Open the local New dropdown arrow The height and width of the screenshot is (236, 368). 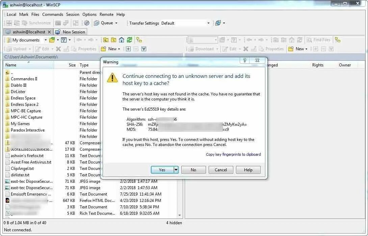point(119,49)
